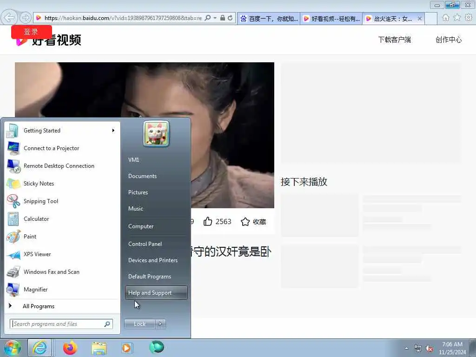Launch the Magnifier tool
This screenshot has width=476, height=357.
click(62, 289)
